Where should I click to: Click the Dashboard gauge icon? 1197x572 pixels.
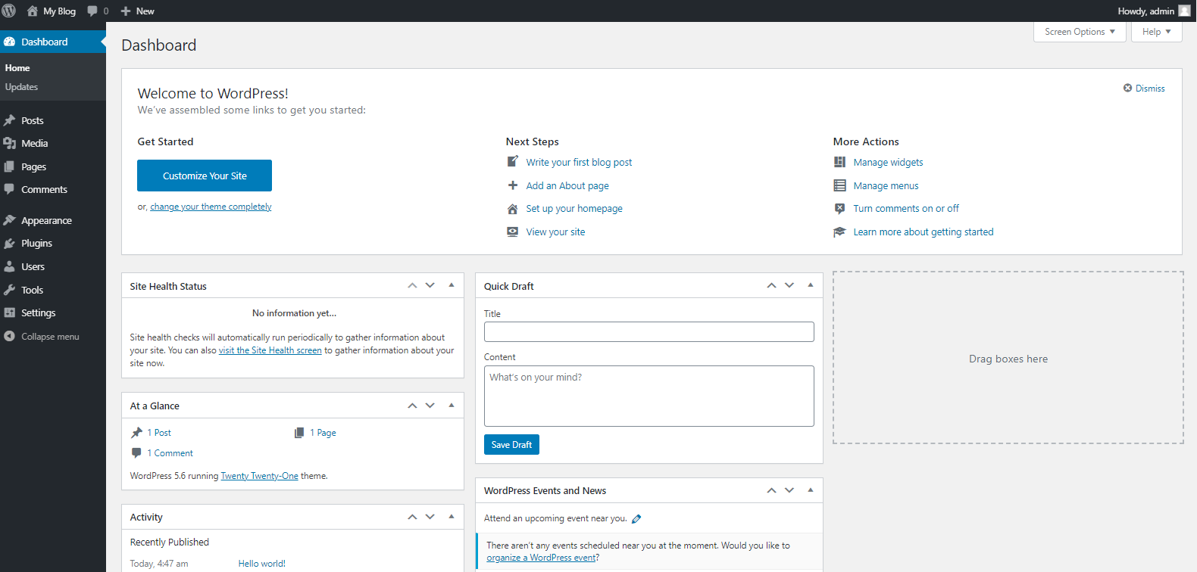tap(9, 42)
